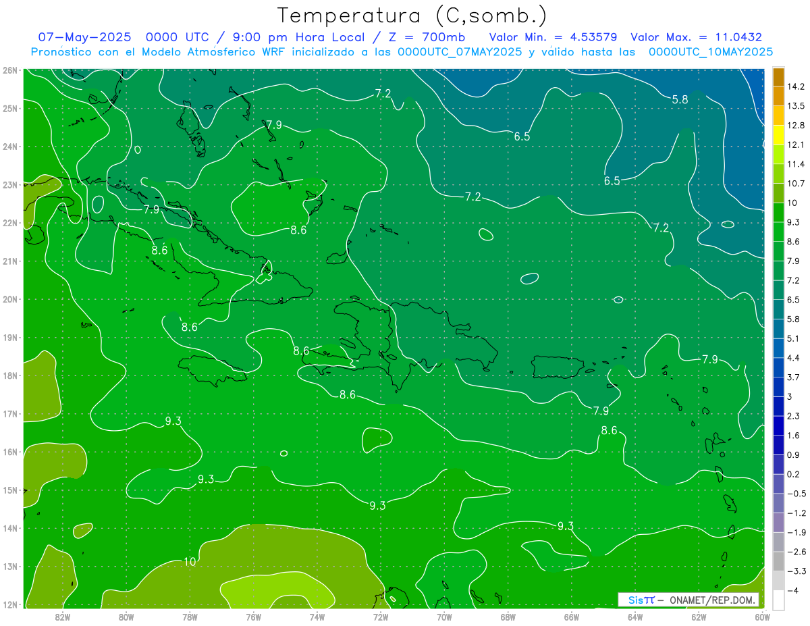Image resolution: width=810 pixels, height=626 pixels.
Task: Select the 62W longitude axis label
Action: 699,617
